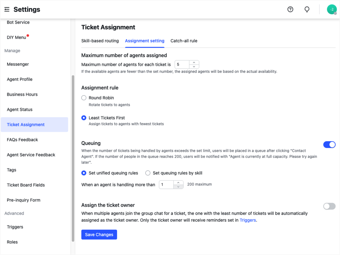
Task: Go to Roles under Advanced
Action: point(12,242)
